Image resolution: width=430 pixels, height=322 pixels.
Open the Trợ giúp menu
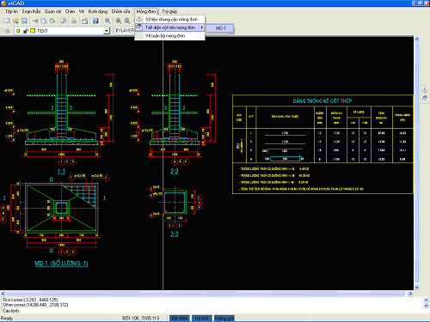[169, 11]
